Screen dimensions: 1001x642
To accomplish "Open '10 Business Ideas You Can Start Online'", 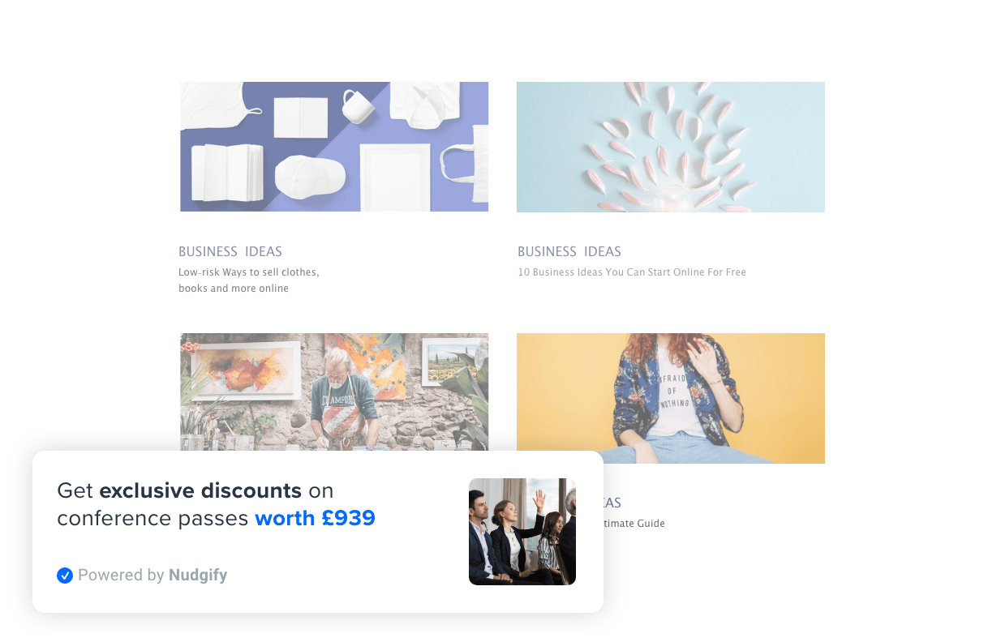I will pos(632,272).
